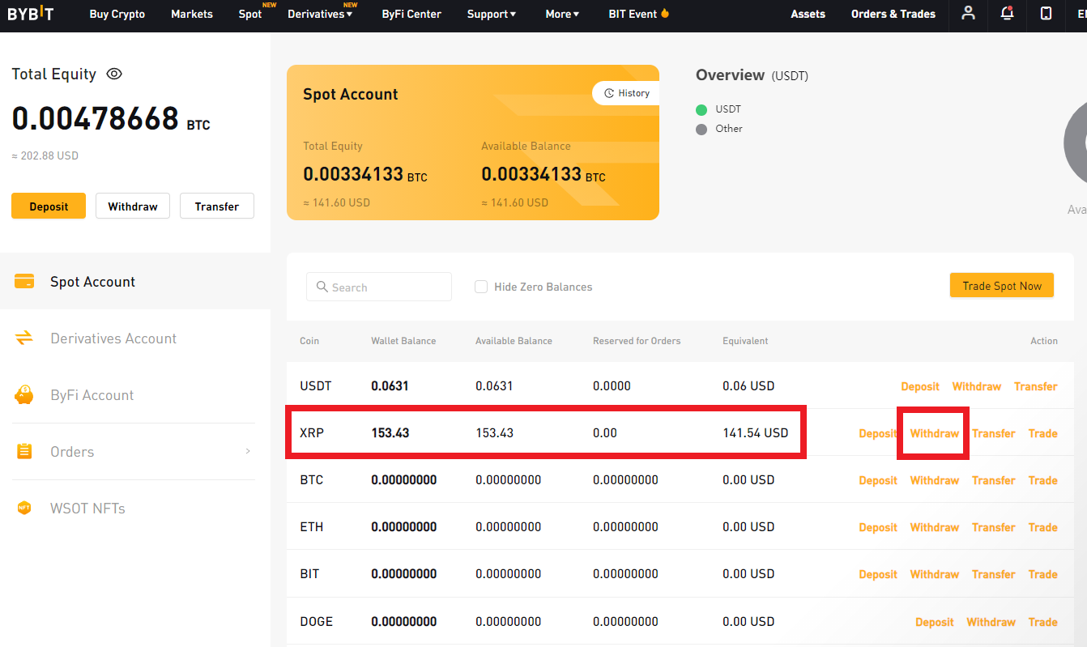Click the Spot Account wallet icon
Screen dimensions: 1087x647
point(24,282)
